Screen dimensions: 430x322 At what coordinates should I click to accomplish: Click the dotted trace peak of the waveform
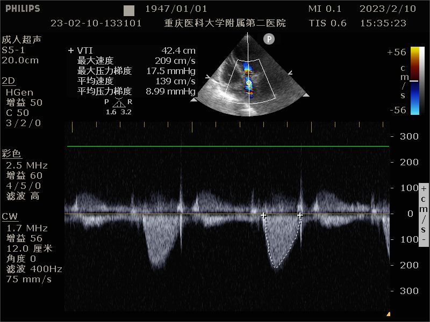[x=276, y=267]
